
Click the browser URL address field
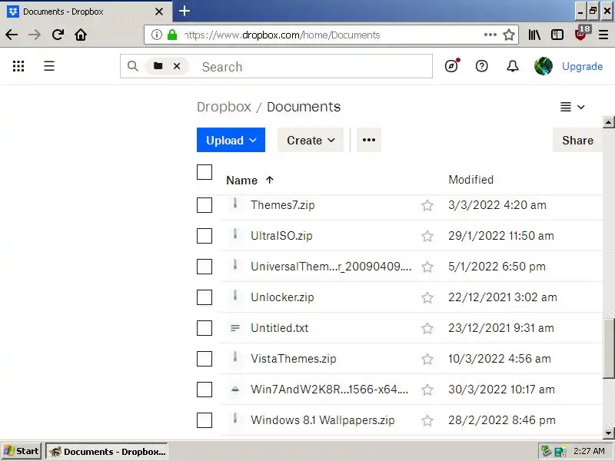331,35
